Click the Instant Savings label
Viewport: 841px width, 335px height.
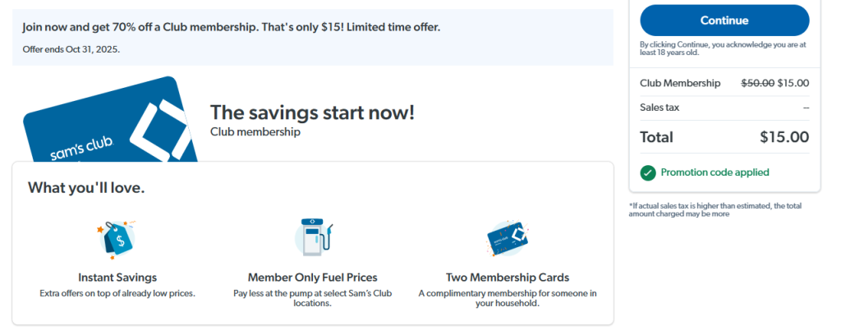[117, 278]
